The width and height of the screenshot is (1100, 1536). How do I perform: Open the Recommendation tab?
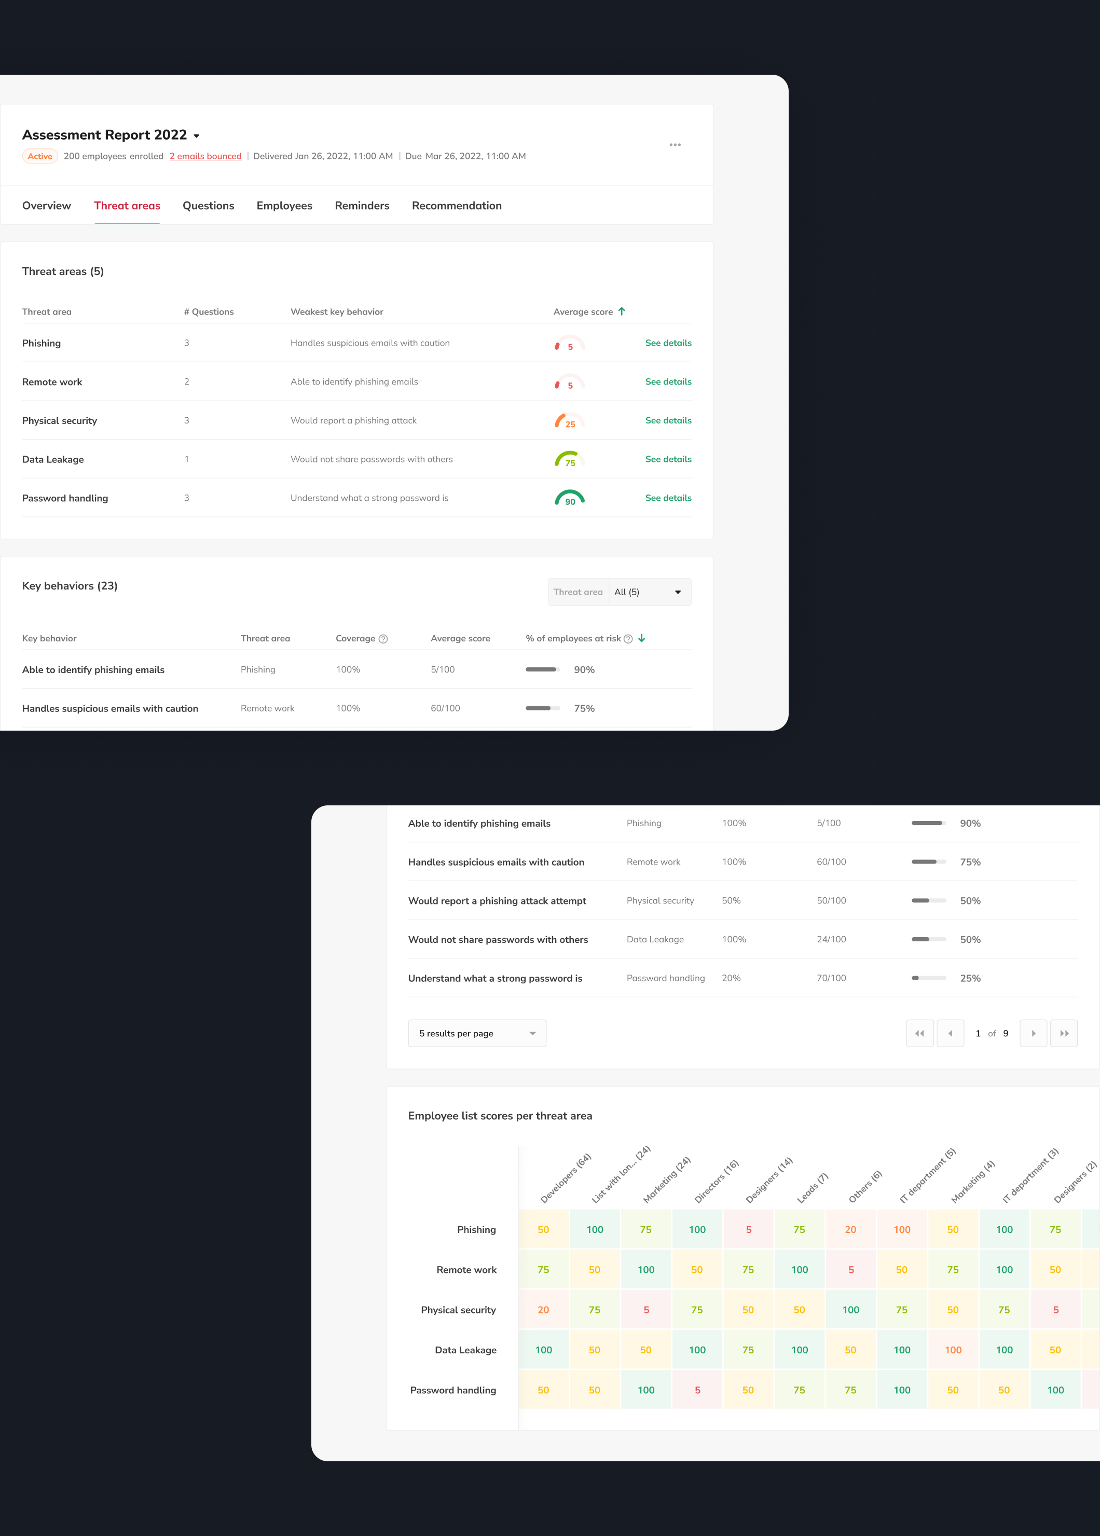457,205
